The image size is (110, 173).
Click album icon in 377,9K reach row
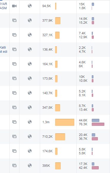14,20
